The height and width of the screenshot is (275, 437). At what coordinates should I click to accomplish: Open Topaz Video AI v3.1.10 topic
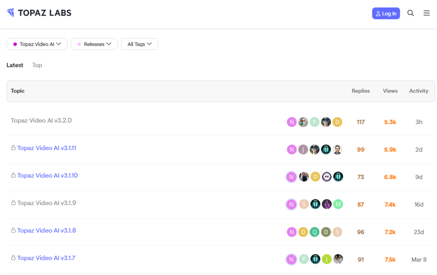(x=47, y=176)
